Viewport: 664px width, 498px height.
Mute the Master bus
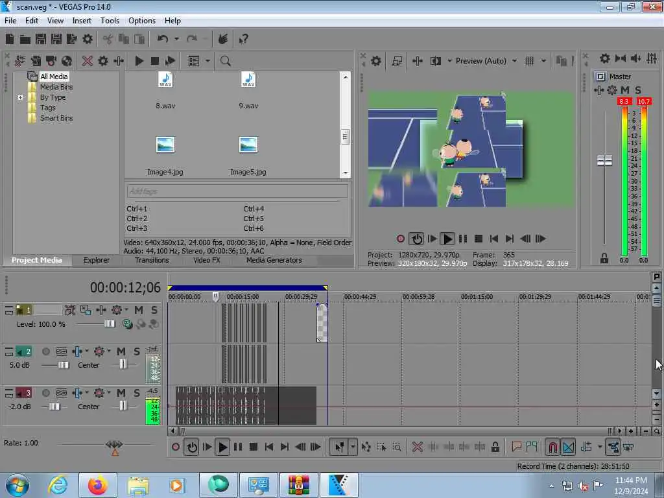624,89
